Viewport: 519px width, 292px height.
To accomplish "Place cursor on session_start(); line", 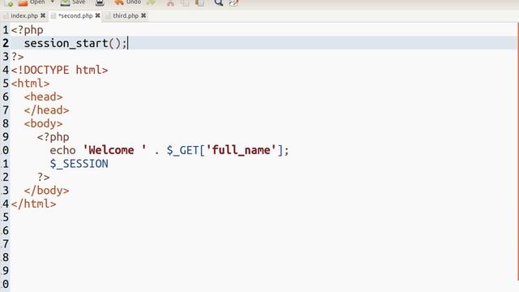I will click(x=75, y=43).
